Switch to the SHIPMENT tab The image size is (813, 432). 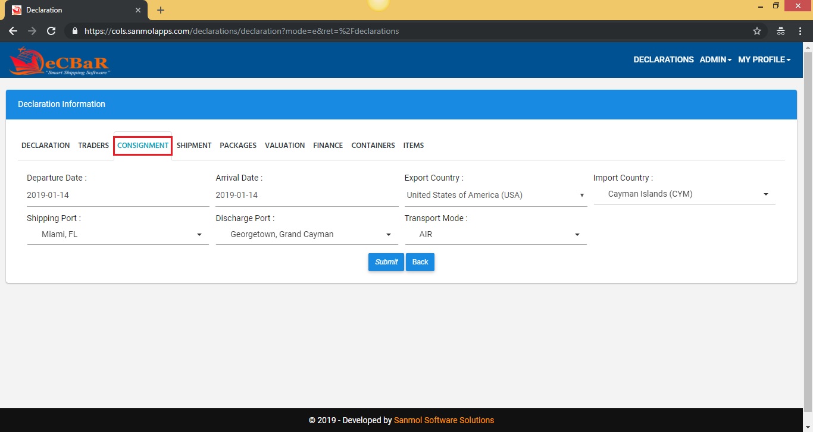(x=194, y=146)
